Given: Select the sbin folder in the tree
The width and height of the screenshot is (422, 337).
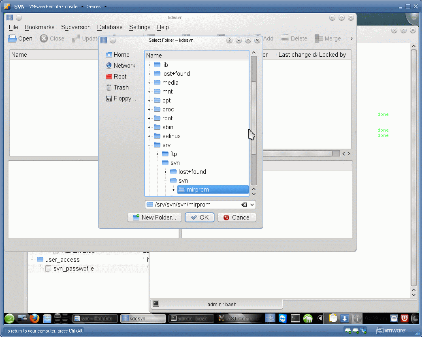Looking at the screenshot, I should coord(167,127).
